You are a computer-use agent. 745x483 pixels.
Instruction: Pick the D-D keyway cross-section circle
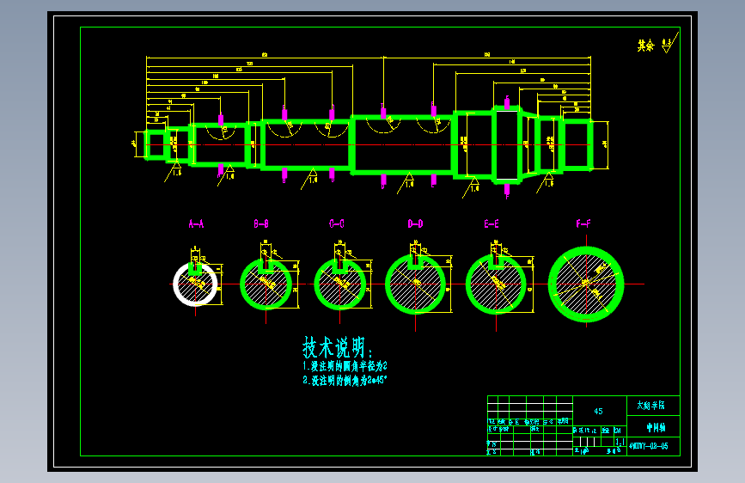[x=416, y=284]
